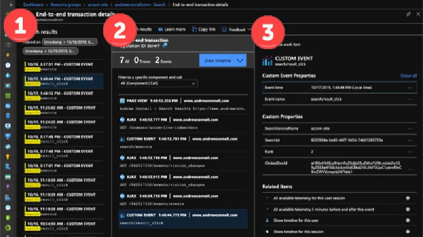Select the '7 All' count tab

coord(124,60)
